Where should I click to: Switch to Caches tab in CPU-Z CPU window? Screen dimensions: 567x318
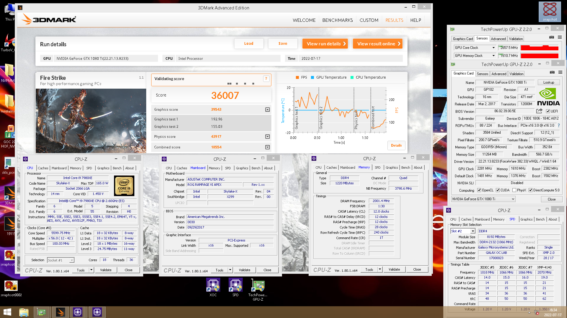[x=43, y=168]
